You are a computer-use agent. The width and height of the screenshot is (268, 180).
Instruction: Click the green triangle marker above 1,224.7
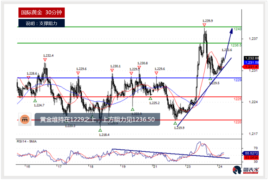pyautogui.click(x=35, y=101)
